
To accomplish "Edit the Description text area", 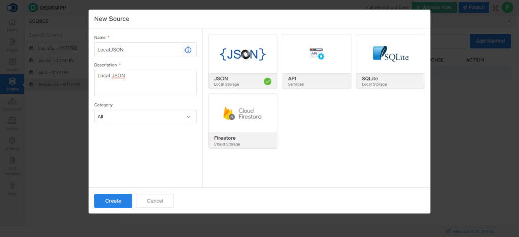I will 145,83.
